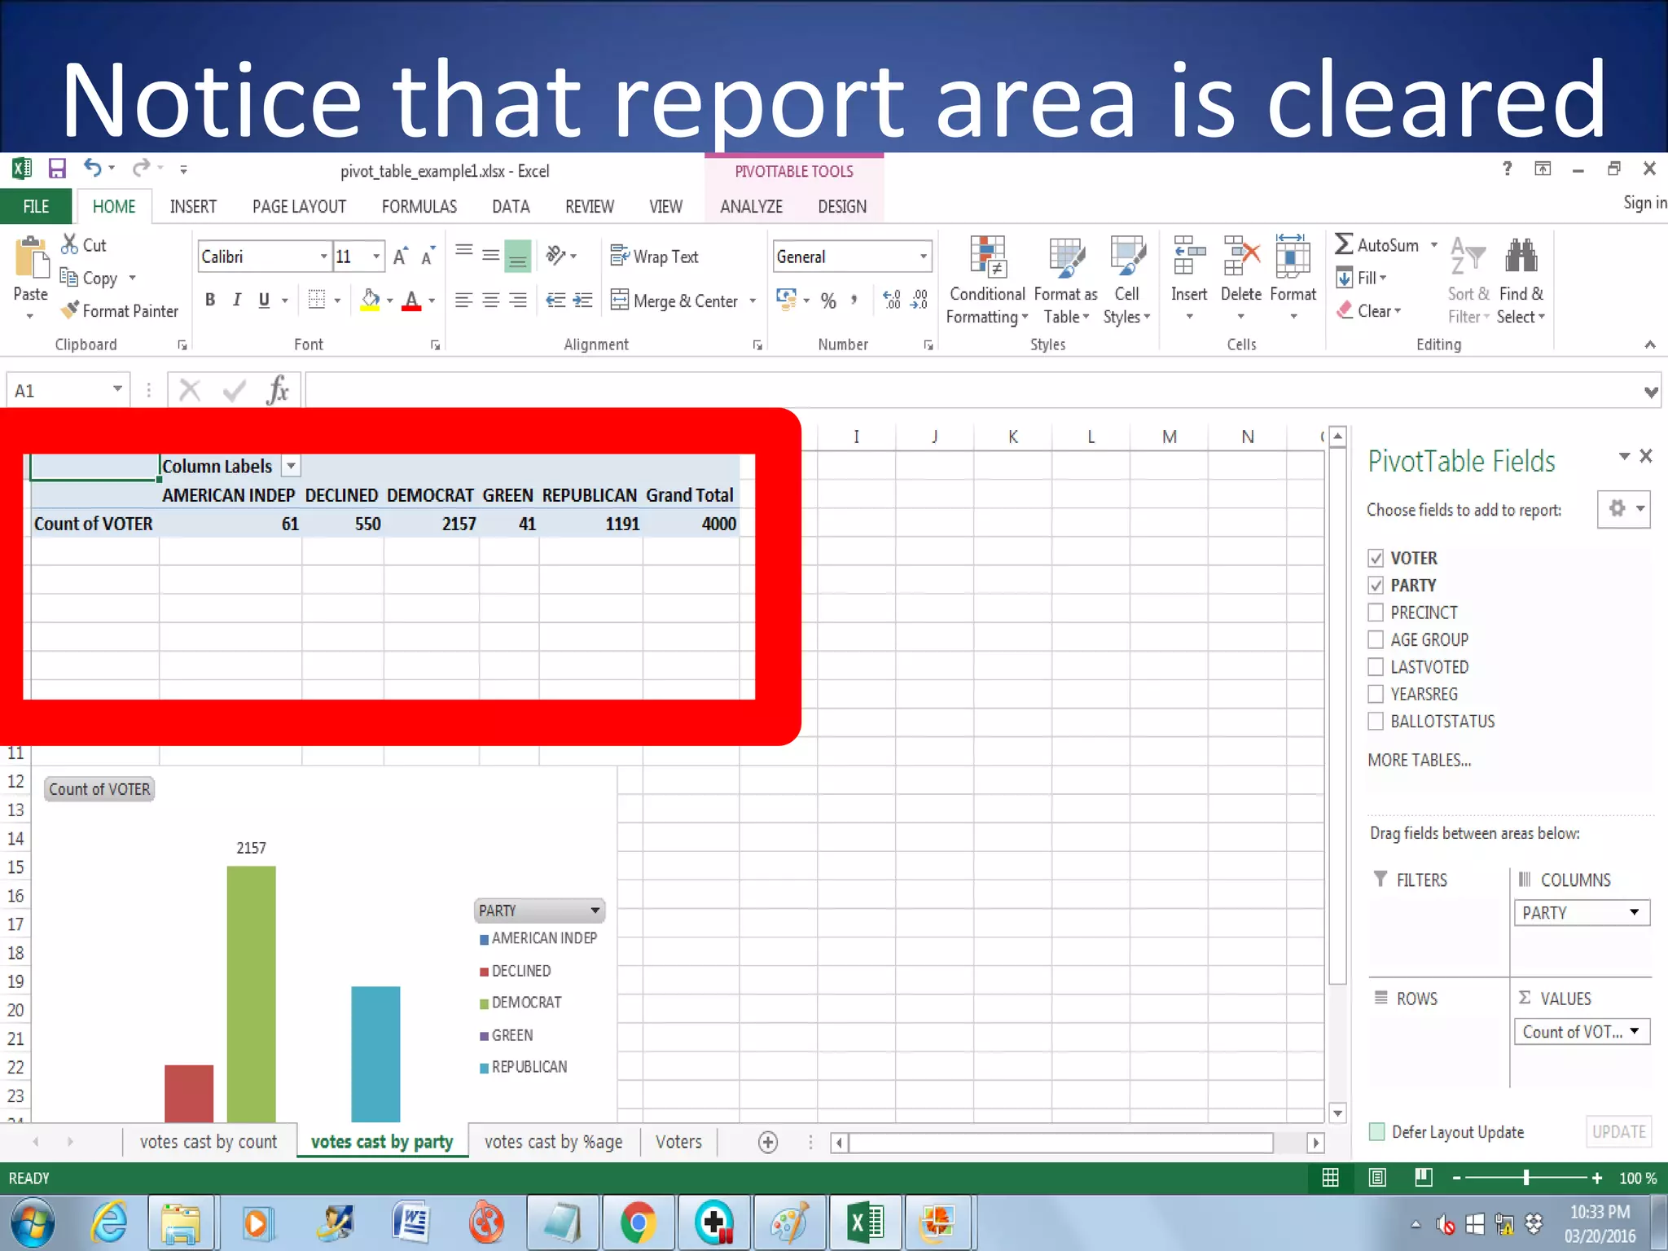Image resolution: width=1668 pixels, height=1251 pixels.
Task: Open Column Labels filter dropdown
Action: click(291, 466)
